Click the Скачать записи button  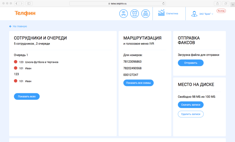click(x=191, y=105)
